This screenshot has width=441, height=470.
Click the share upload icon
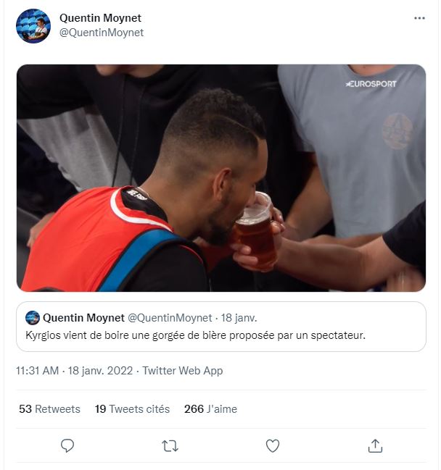(x=375, y=445)
